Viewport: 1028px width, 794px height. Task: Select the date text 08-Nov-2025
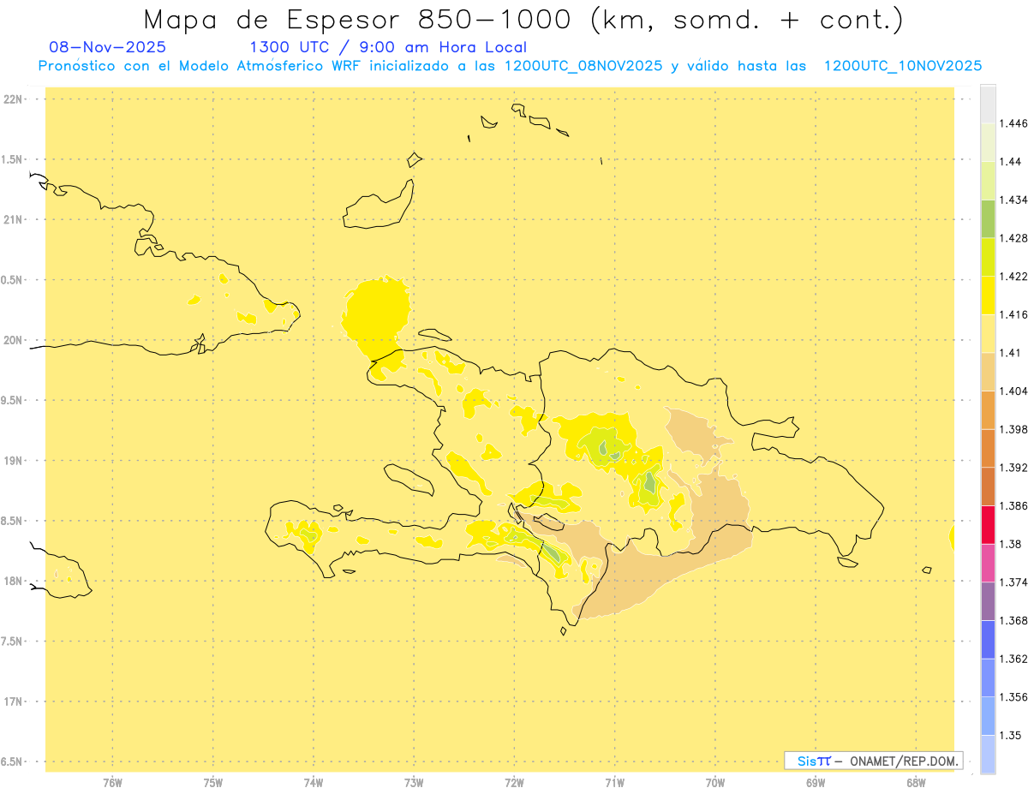point(108,48)
